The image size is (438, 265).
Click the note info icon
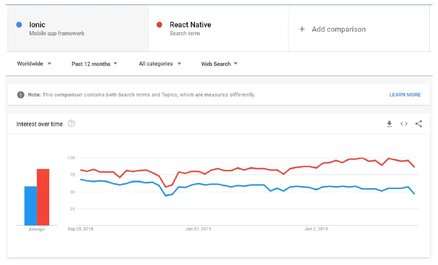point(21,95)
